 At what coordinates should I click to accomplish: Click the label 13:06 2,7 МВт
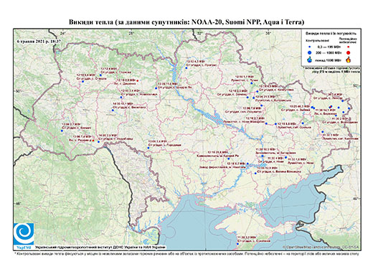pyautogui.click(x=71, y=124)
